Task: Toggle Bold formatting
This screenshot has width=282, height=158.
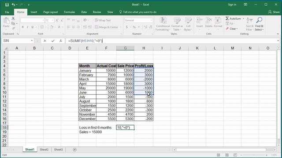Action: point(22,27)
